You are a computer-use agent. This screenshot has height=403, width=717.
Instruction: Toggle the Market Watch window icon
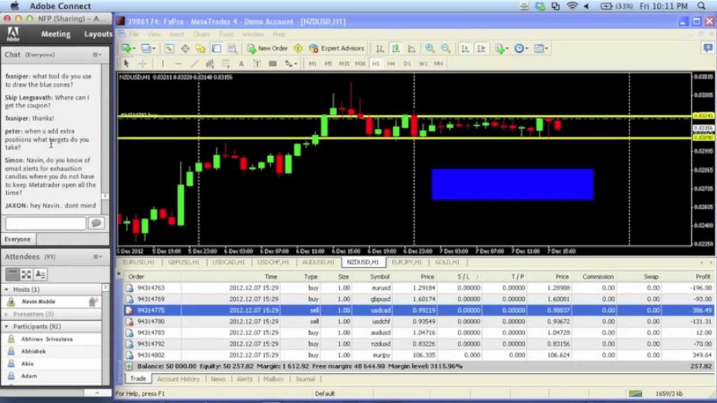(x=169, y=48)
